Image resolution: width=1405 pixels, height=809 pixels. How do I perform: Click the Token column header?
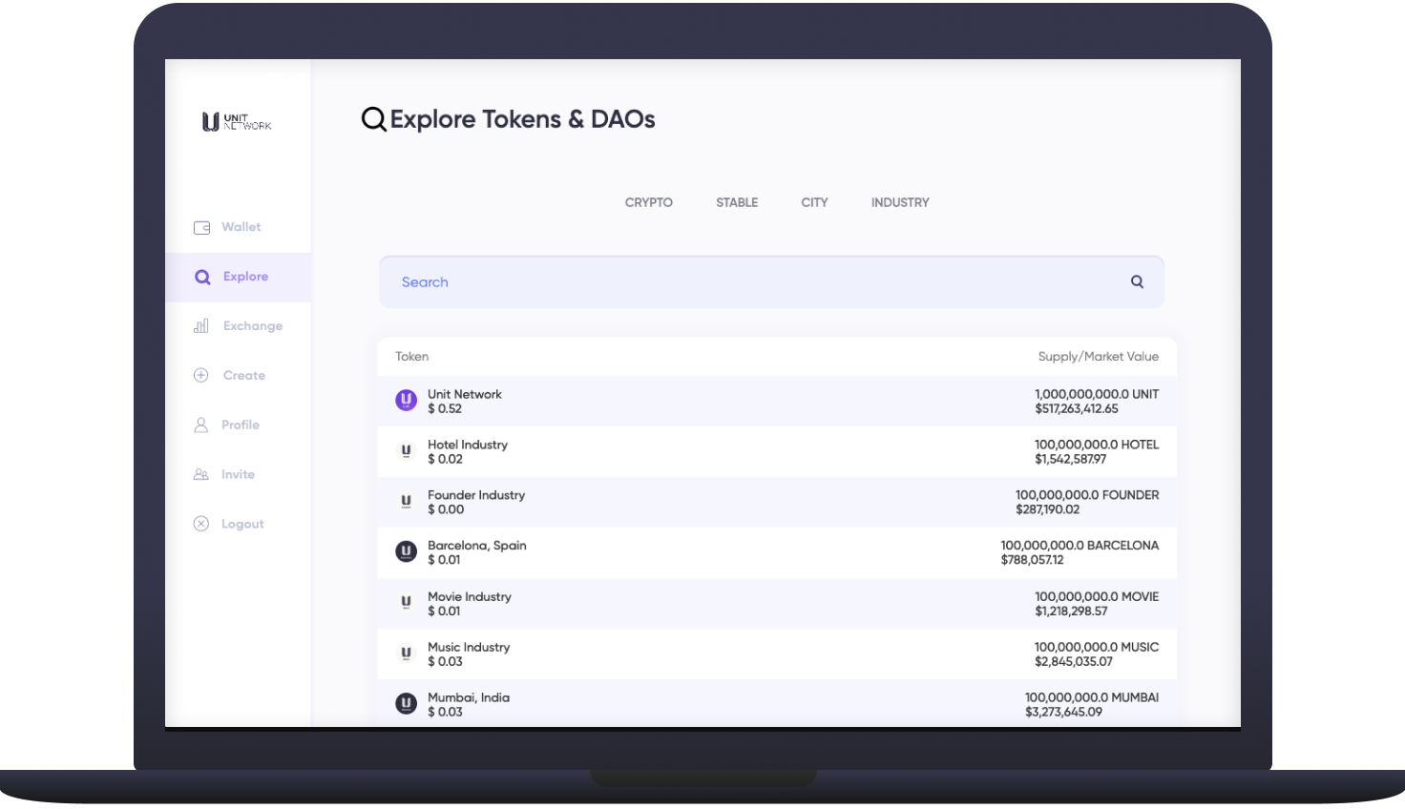(412, 356)
